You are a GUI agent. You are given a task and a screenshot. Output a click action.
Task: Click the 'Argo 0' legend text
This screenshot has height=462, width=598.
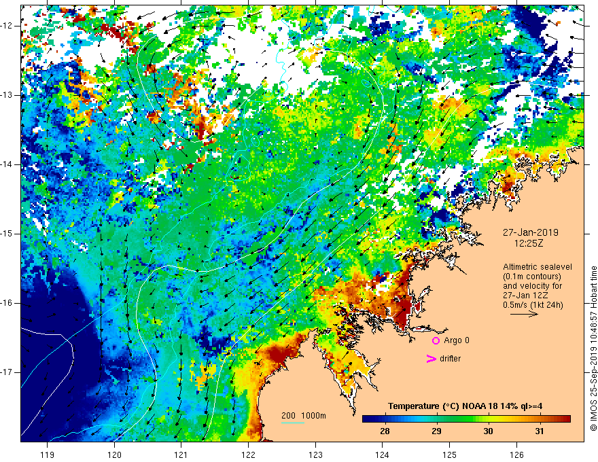pyautogui.click(x=457, y=340)
